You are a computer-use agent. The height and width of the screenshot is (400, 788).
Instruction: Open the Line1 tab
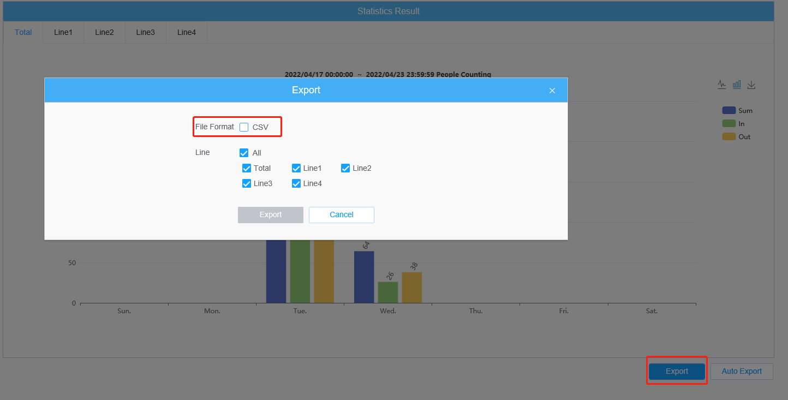[63, 32]
